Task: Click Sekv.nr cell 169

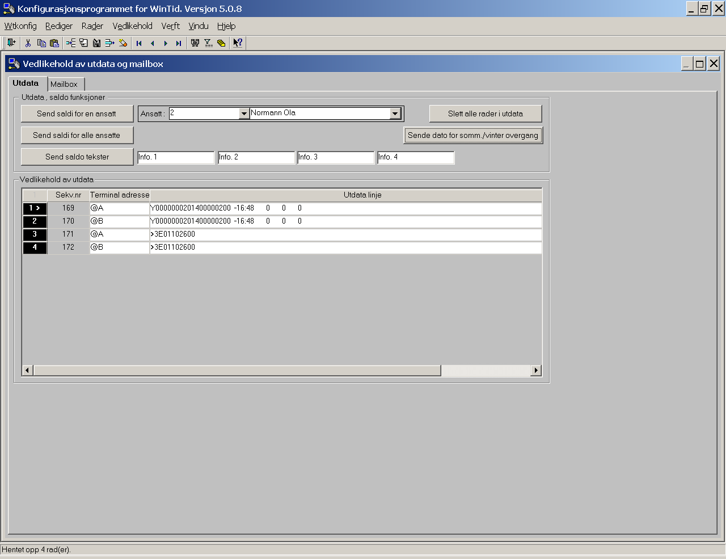Action: click(x=69, y=208)
